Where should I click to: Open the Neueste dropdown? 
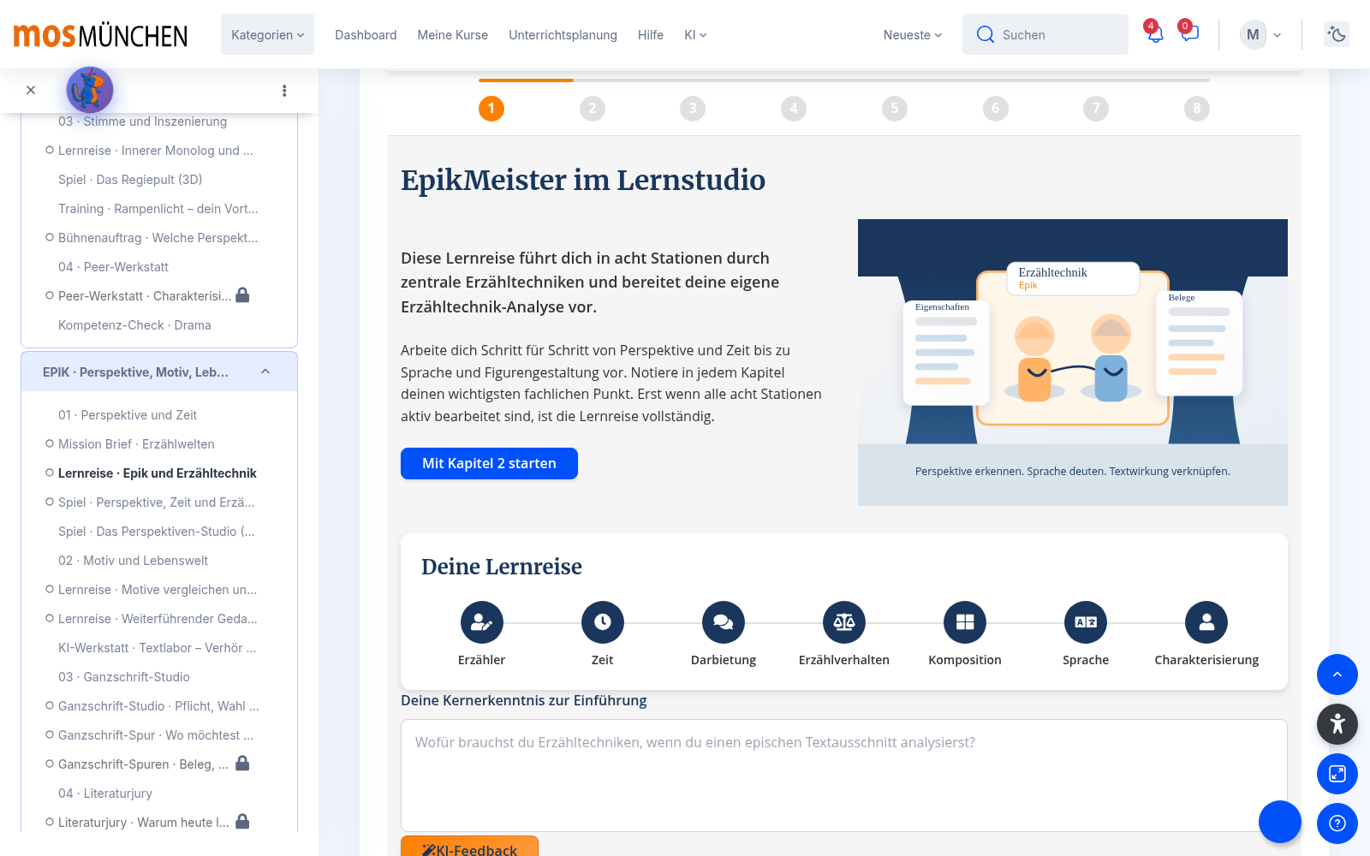tap(913, 34)
